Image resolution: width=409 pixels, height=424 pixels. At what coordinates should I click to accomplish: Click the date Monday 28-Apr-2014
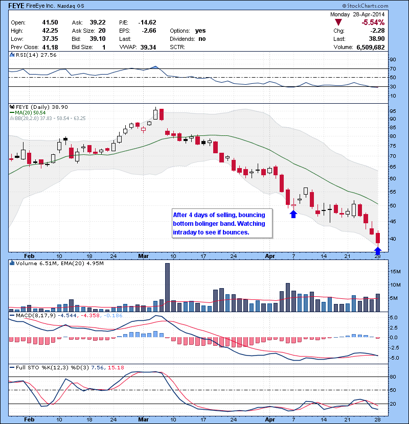point(357,14)
